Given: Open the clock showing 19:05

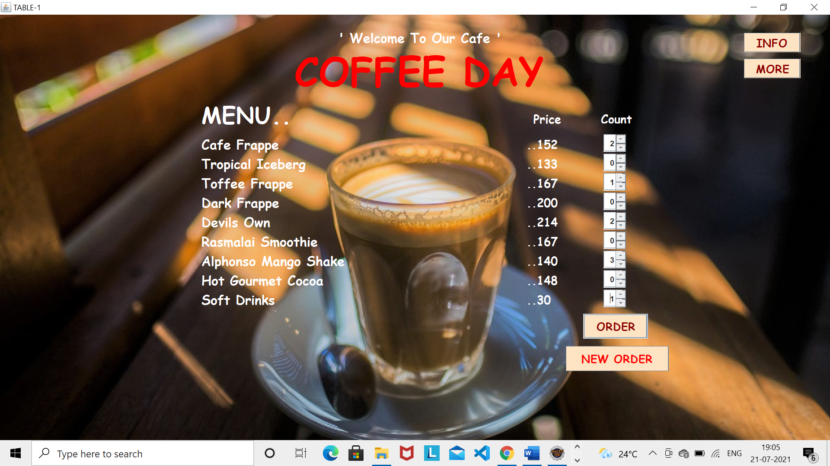Looking at the screenshot, I should click(x=770, y=453).
